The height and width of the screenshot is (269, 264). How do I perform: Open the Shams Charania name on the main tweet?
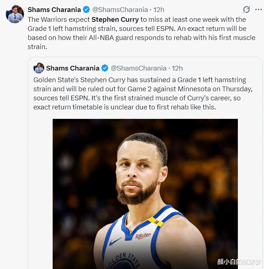point(54,9)
